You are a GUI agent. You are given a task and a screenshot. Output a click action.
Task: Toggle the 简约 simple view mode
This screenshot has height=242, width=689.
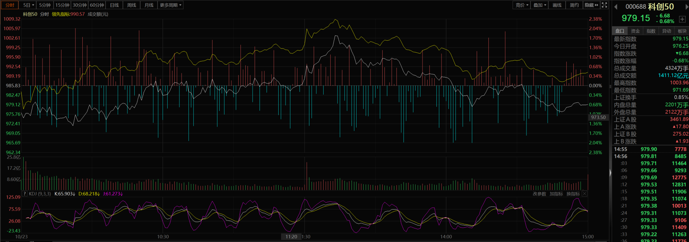point(574,5)
